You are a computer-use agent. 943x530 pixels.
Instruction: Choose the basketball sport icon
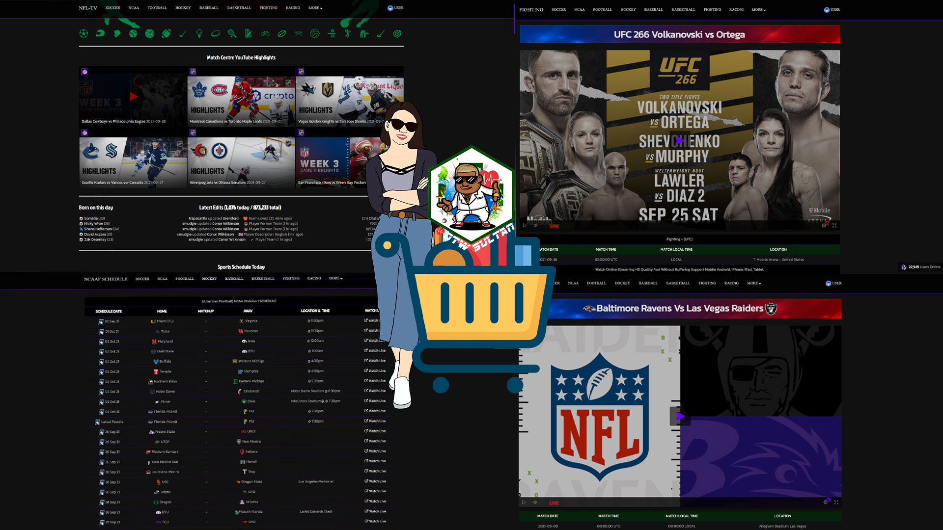(150, 33)
